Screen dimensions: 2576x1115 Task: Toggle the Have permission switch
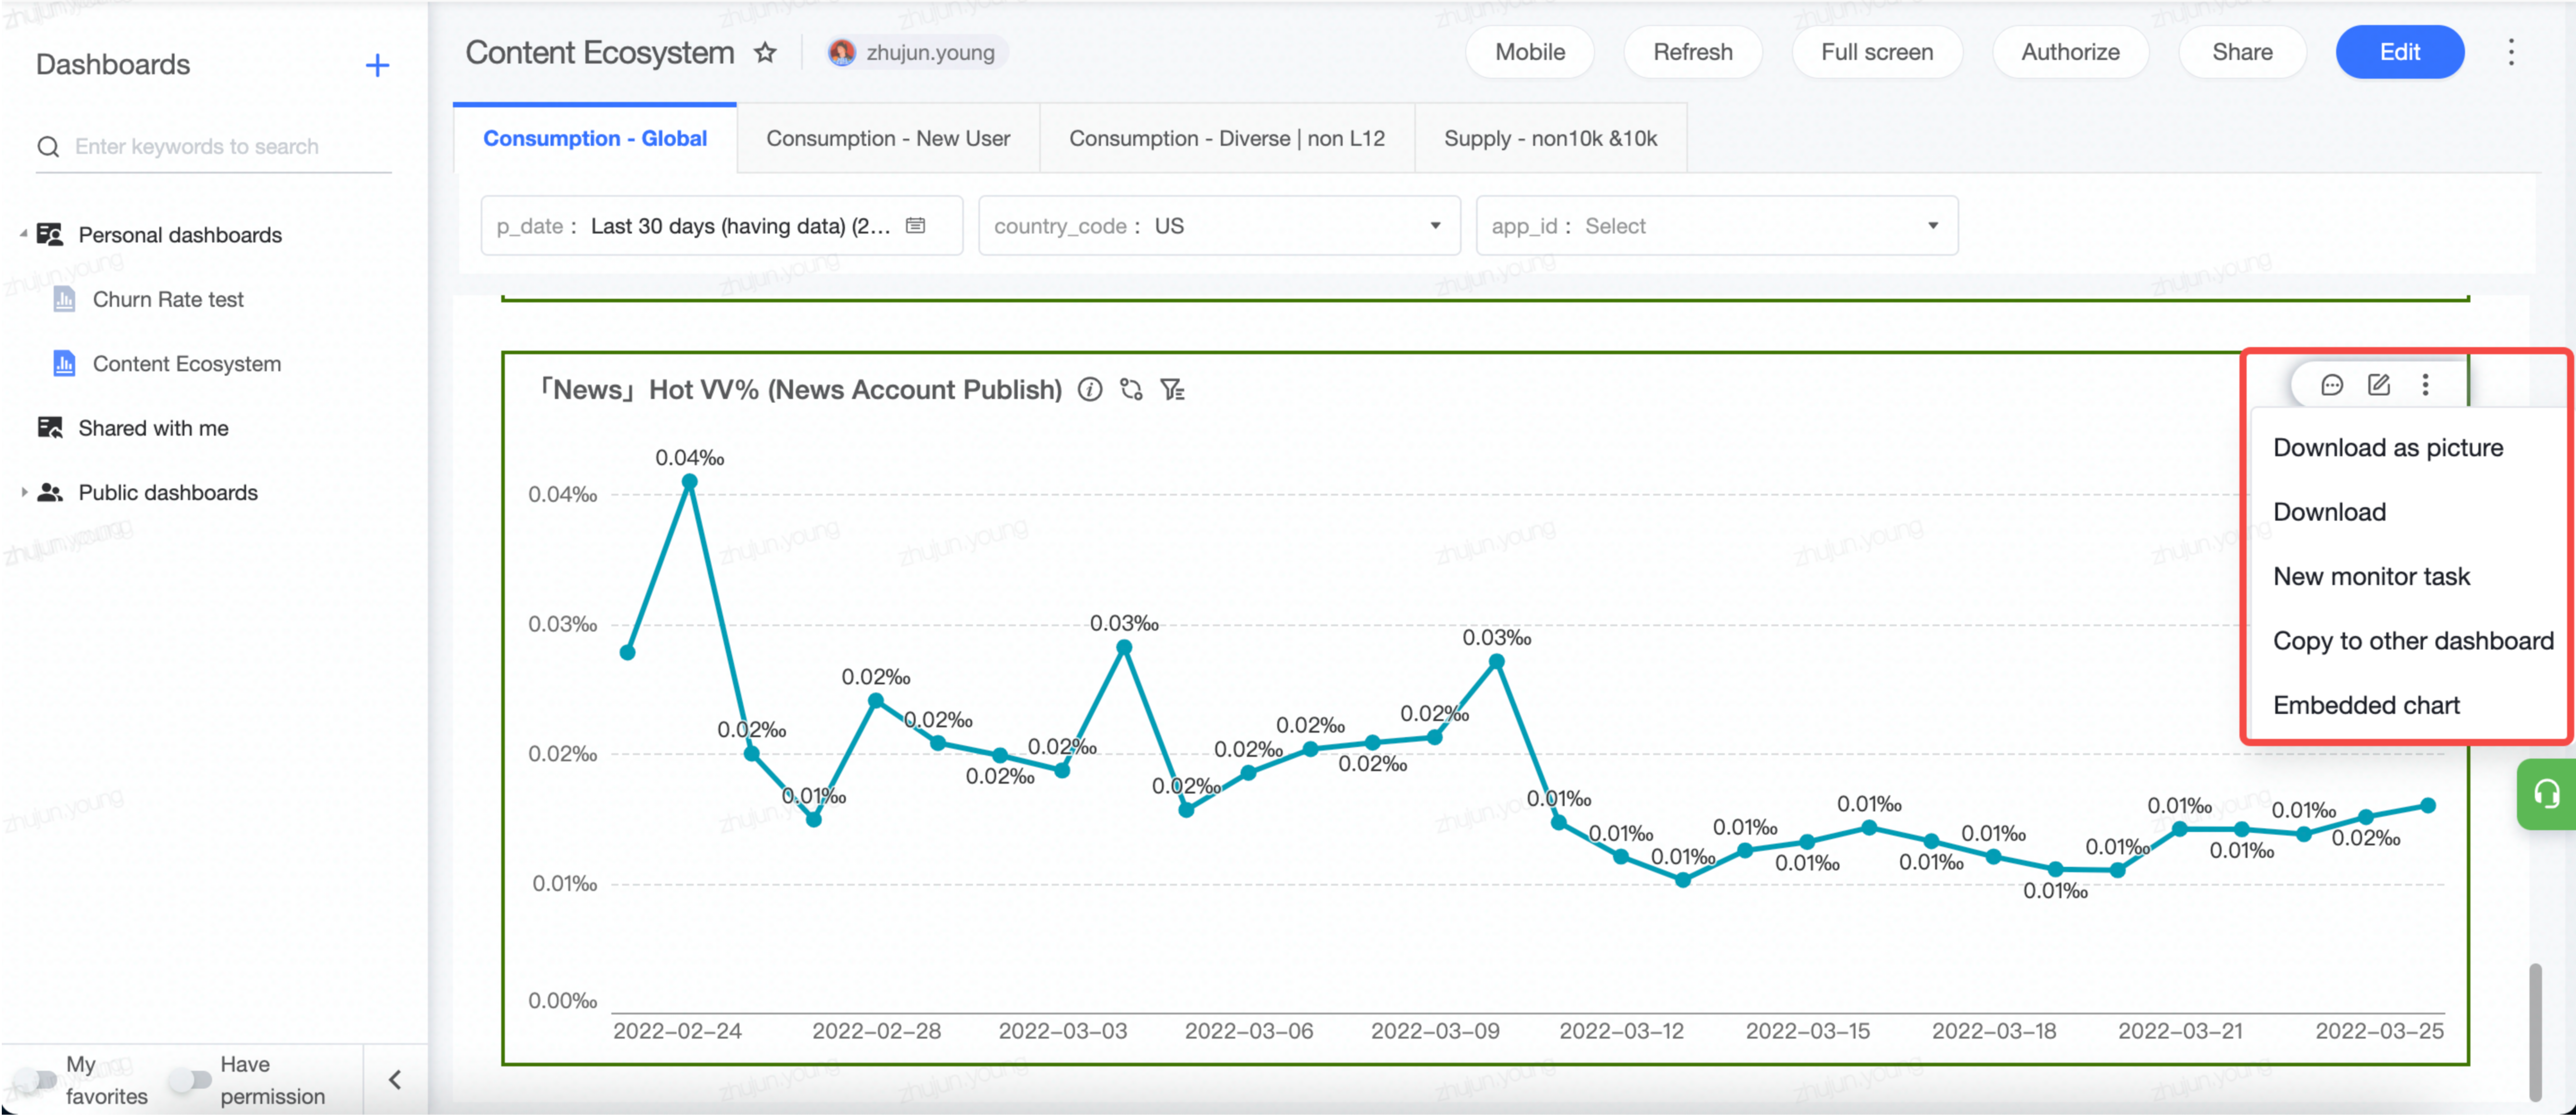pos(190,1080)
